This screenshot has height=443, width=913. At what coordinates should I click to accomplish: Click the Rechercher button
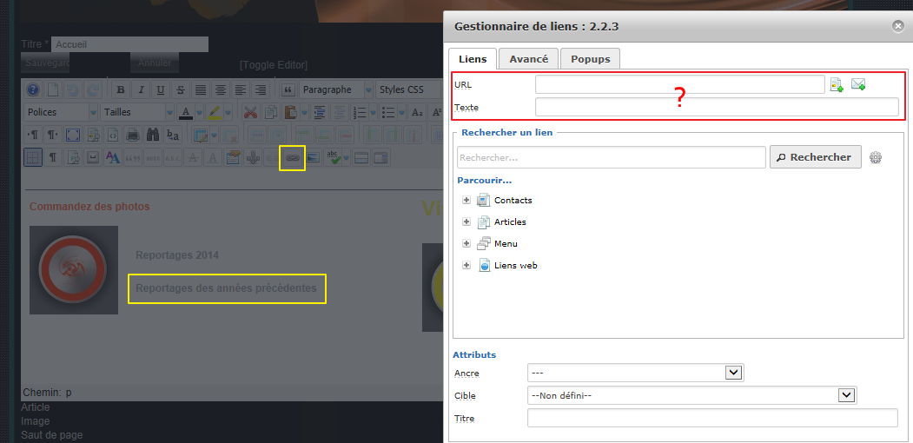click(x=815, y=157)
